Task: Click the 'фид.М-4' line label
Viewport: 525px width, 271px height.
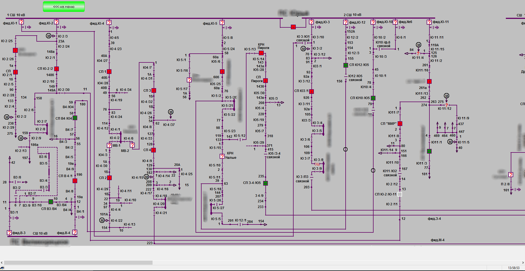Action: click(438, 240)
